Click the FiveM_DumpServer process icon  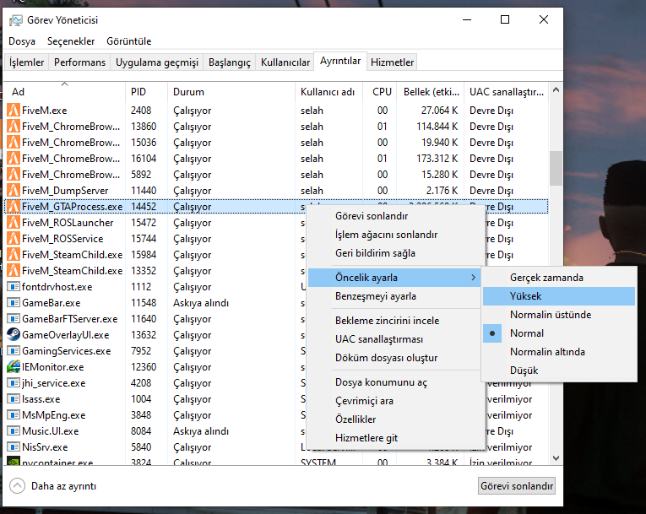click(14, 190)
